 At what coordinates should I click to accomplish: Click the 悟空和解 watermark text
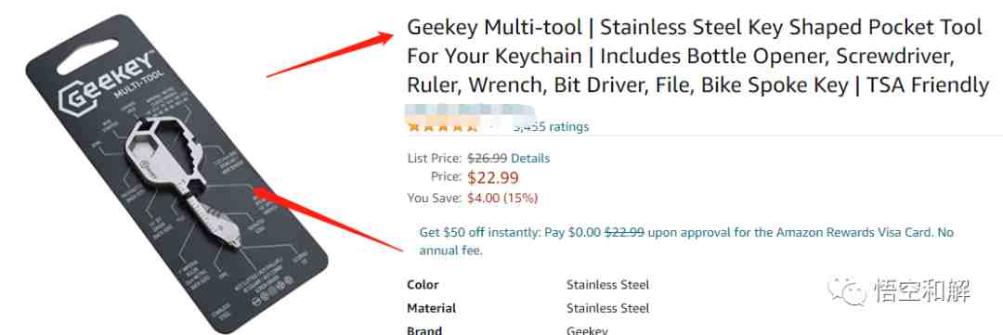pos(922,291)
